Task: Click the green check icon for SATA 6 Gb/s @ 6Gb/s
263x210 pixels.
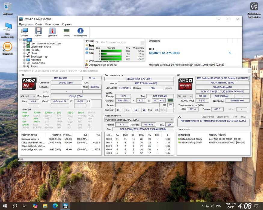Action: [x=179, y=139]
